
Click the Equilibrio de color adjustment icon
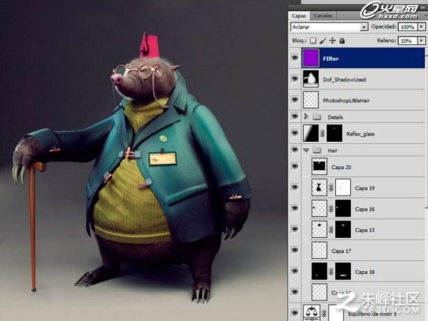tap(311, 313)
